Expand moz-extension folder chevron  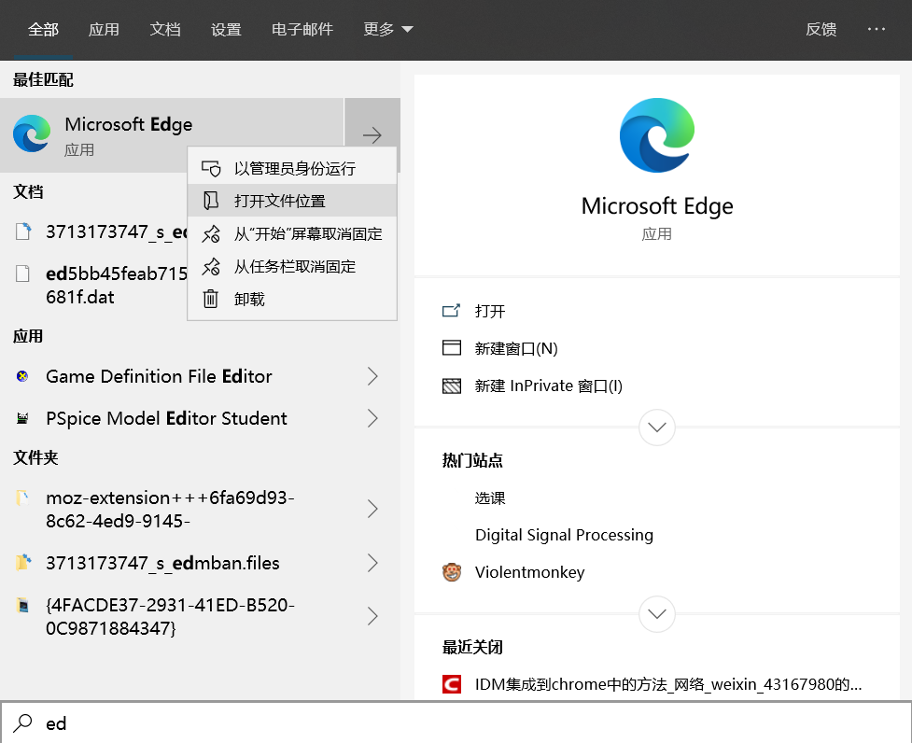coord(372,509)
